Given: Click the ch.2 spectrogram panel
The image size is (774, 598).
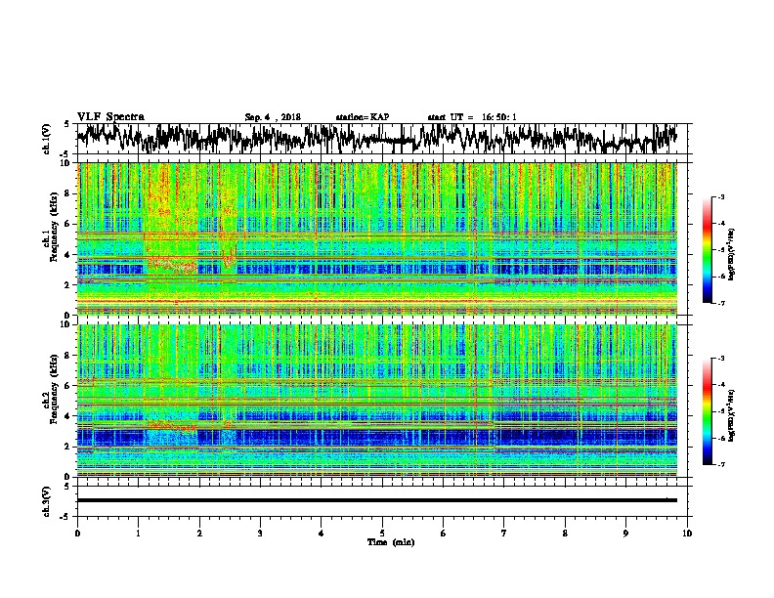Looking at the screenshot, I should 376,401.
